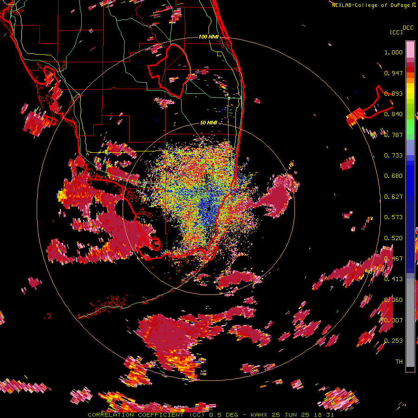Click the 0.627 scale value
Viewport: 418px width, 418px height.
point(393,197)
